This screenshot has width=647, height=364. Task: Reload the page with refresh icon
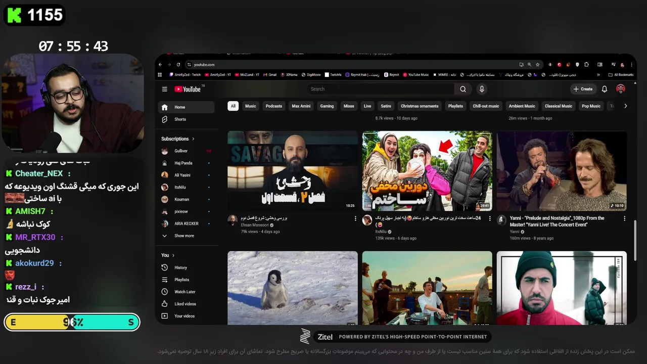tap(178, 65)
